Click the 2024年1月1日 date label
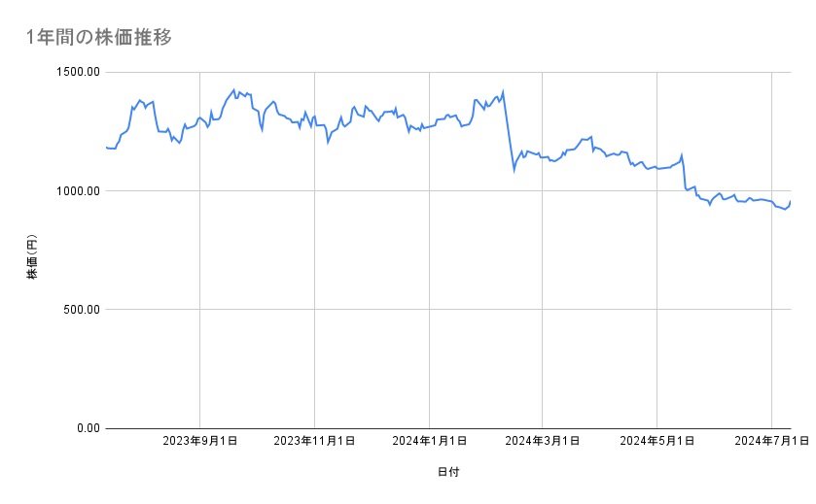Image resolution: width=816 pixels, height=504 pixels. click(x=429, y=442)
